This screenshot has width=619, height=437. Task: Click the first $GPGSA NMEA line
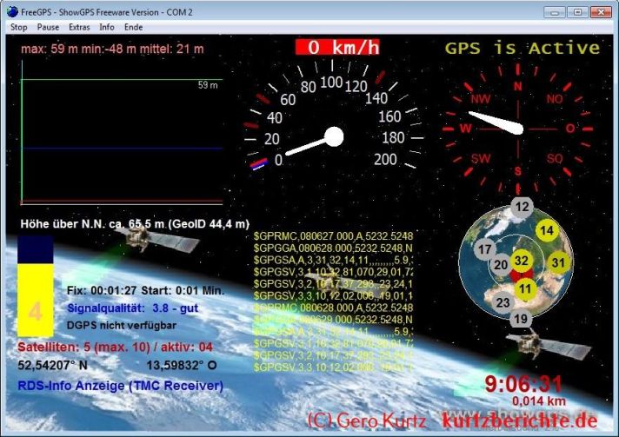coord(333,260)
